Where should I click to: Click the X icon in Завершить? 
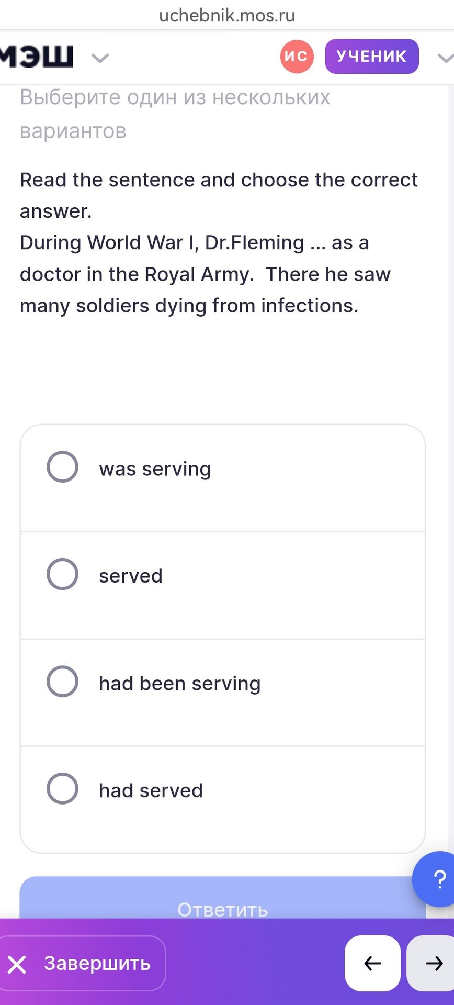click(x=17, y=964)
